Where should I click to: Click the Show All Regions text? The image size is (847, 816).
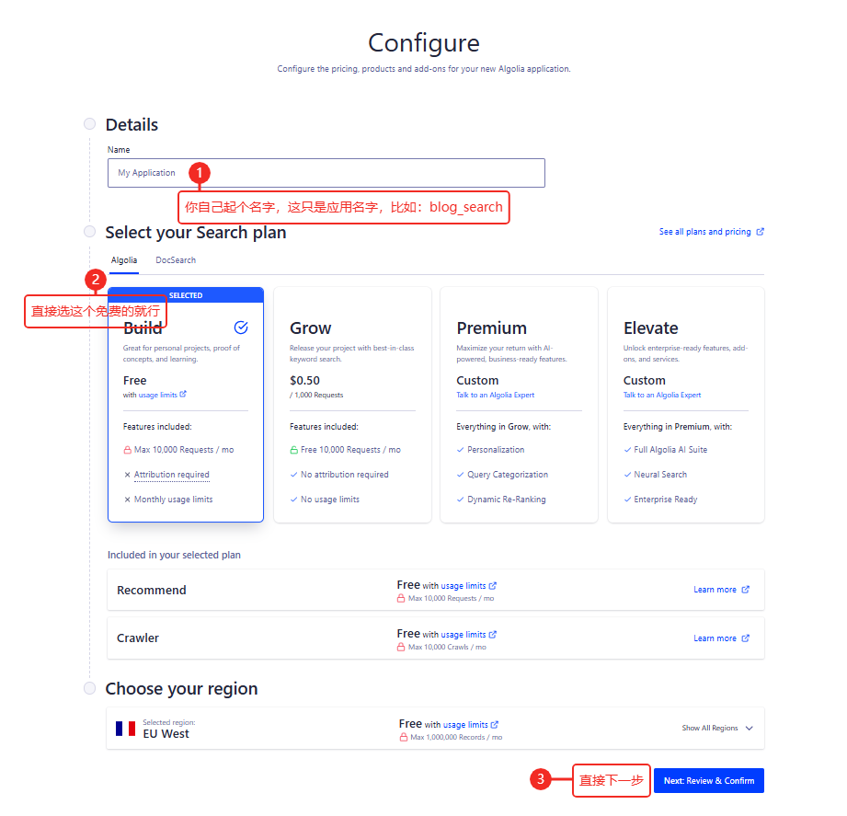(709, 729)
